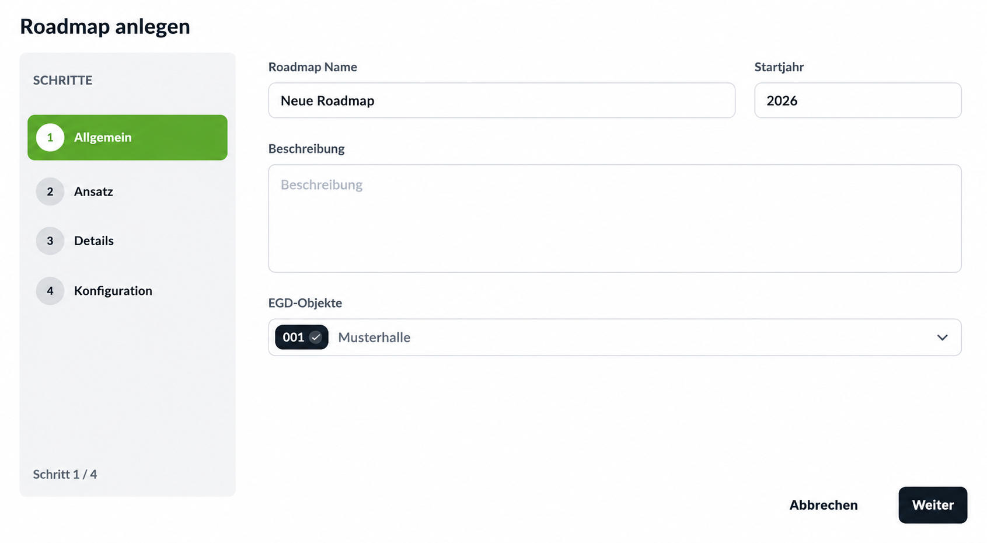Click the step 4 number circle
The width and height of the screenshot is (987, 543).
click(x=50, y=291)
